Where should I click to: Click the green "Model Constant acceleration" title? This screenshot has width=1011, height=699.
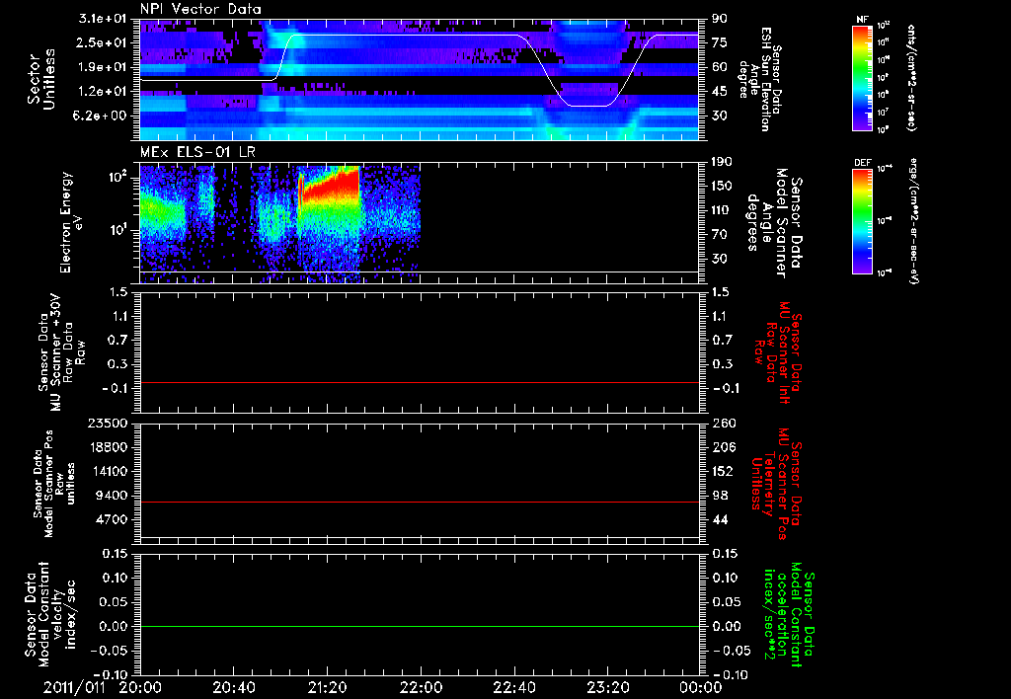tap(789, 615)
